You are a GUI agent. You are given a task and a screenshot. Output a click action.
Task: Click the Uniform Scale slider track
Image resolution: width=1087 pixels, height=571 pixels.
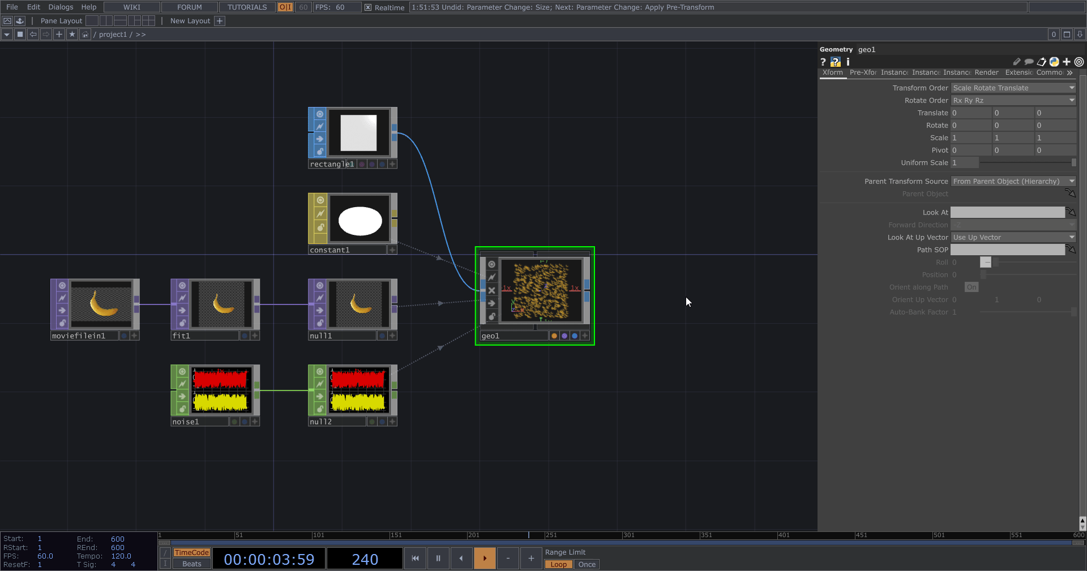click(x=1026, y=163)
